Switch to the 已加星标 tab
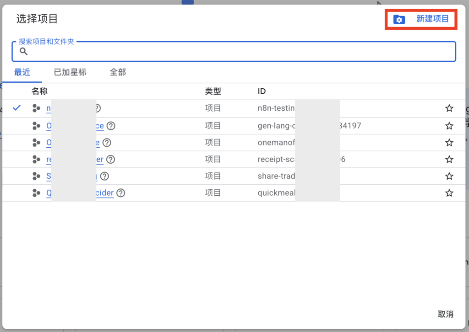Image resolution: width=469 pixels, height=332 pixels. (x=70, y=72)
